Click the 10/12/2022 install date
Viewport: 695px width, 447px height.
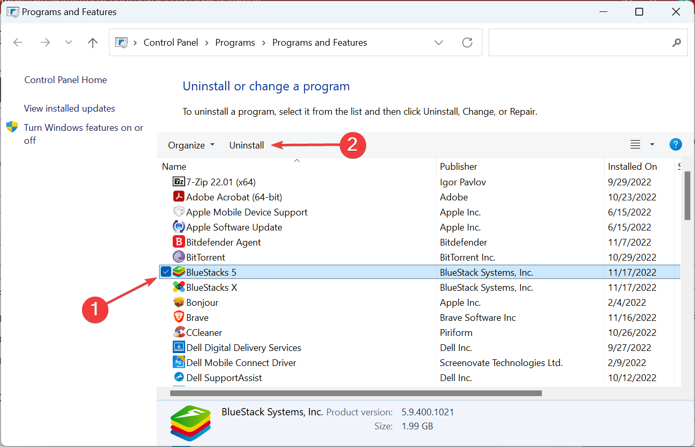632,377
